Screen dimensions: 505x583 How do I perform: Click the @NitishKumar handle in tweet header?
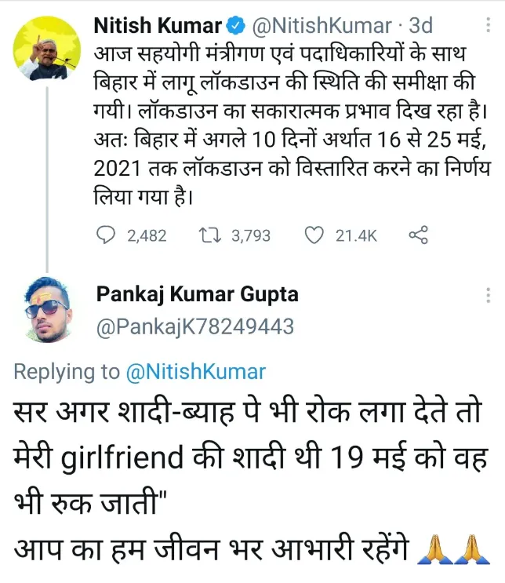point(322,26)
